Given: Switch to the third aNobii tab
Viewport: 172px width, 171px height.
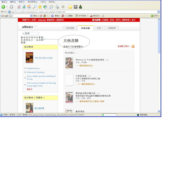Looking at the screenshot, I should [99, 28].
